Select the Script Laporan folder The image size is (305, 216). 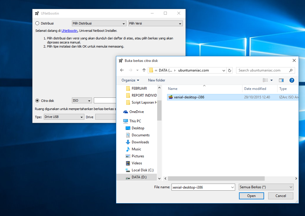pyautogui.click(x=141, y=102)
